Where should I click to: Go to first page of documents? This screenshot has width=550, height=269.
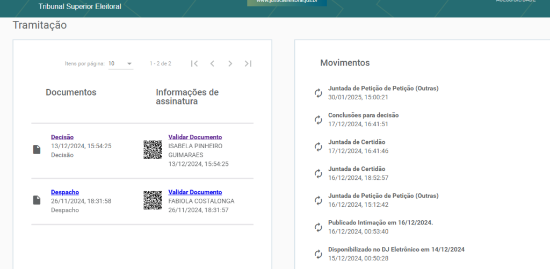194,63
